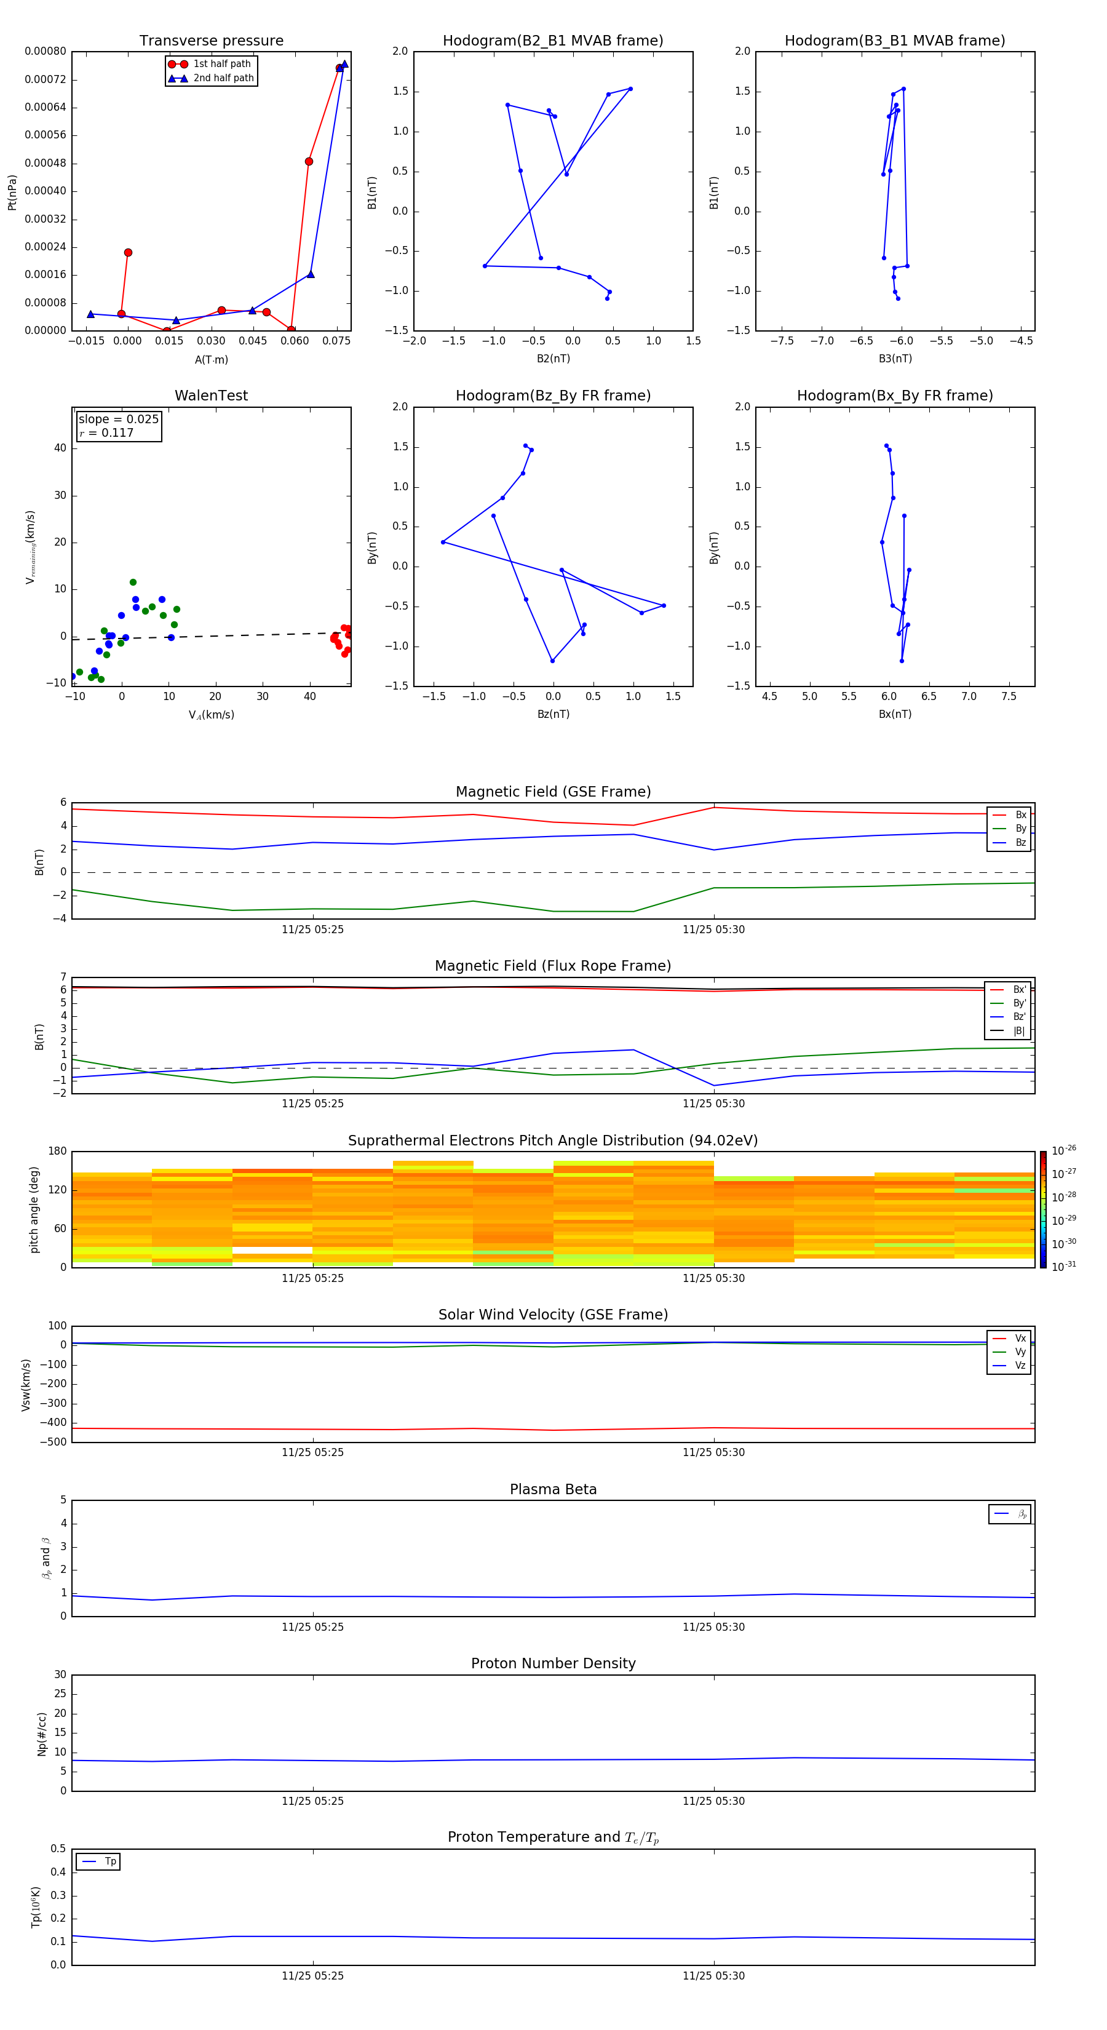
Task: Click the "11/25 05:30" label under Proton Temperature plot
Action: pos(714,1976)
